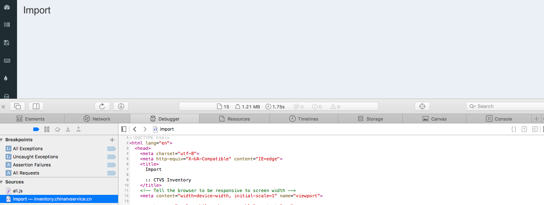This screenshot has width=544, height=205.
Task: Click the :: CTVS Inventory source line
Action: tap(168, 180)
